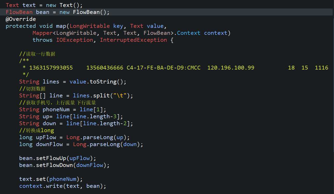Viewport: 334px width, 194px height.
Task: Click the IP address '120.196.100.99'
Action: click(x=231, y=68)
